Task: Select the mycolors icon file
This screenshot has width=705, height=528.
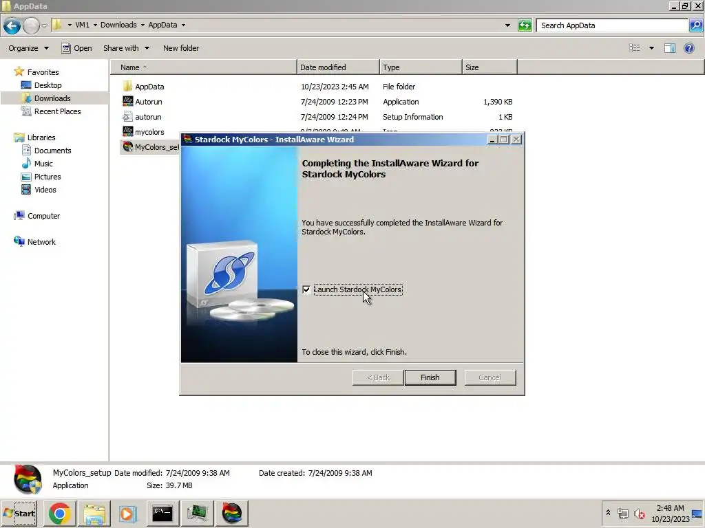Action: point(149,132)
